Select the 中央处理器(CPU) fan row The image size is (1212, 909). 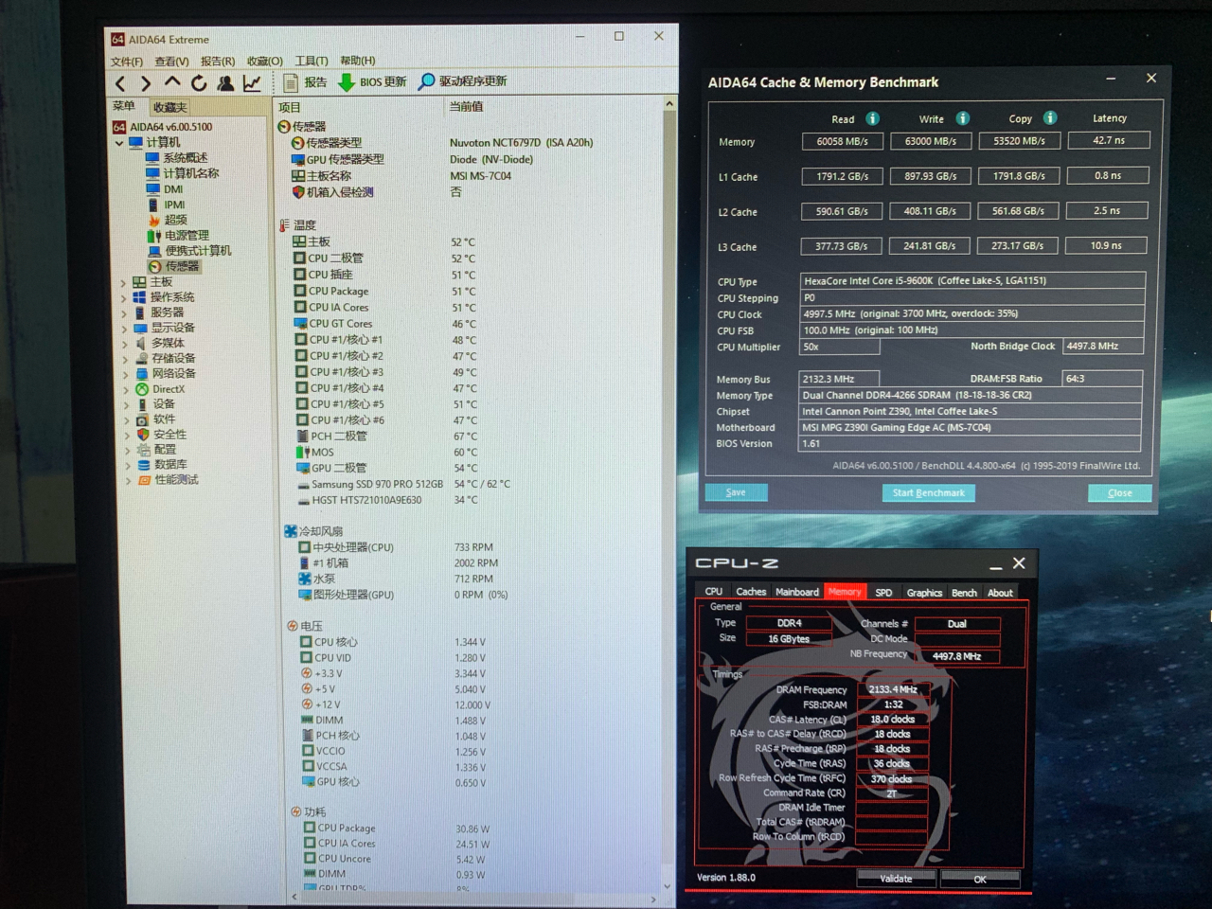tap(397, 547)
